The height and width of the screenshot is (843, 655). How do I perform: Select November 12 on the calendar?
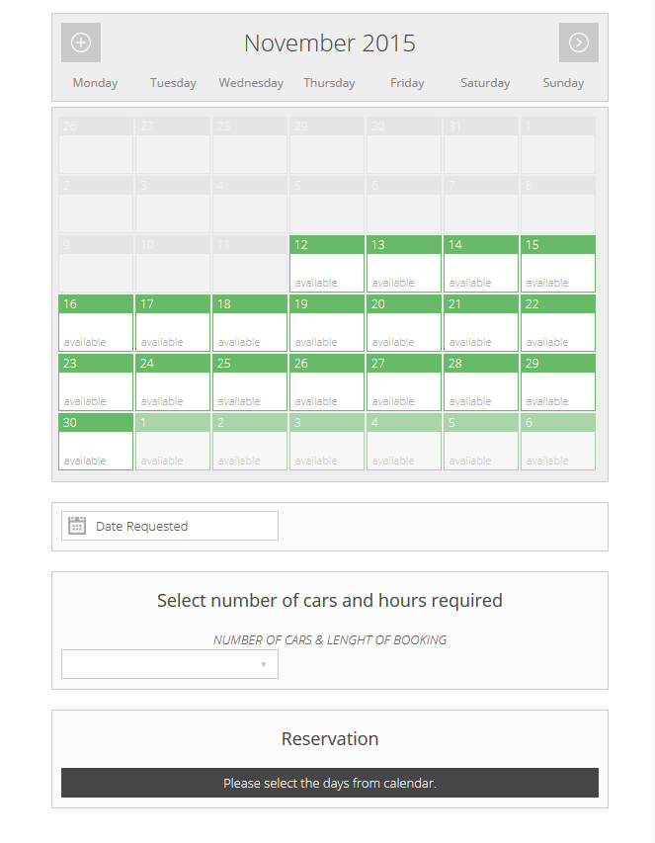[x=326, y=244]
